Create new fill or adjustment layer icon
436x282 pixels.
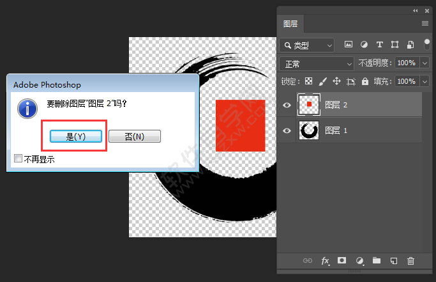click(x=360, y=261)
